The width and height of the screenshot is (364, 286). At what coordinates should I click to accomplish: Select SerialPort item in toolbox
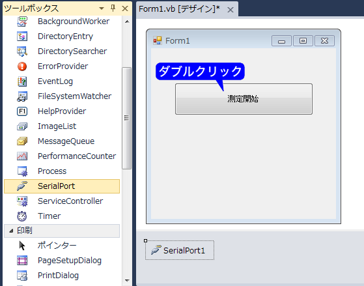pyautogui.click(x=62, y=186)
